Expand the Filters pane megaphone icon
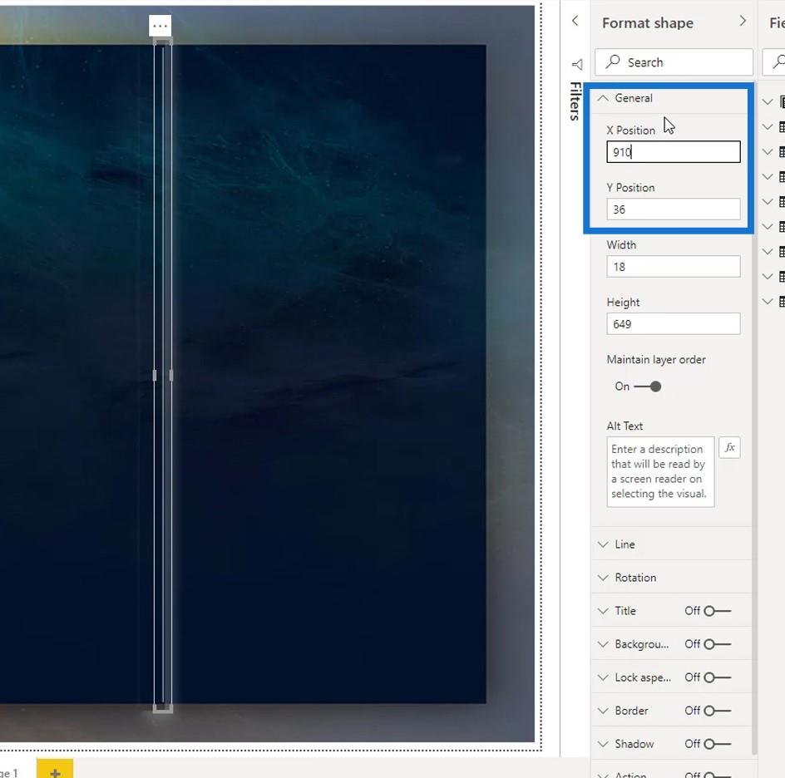This screenshot has height=778, width=785. pyautogui.click(x=577, y=65)
